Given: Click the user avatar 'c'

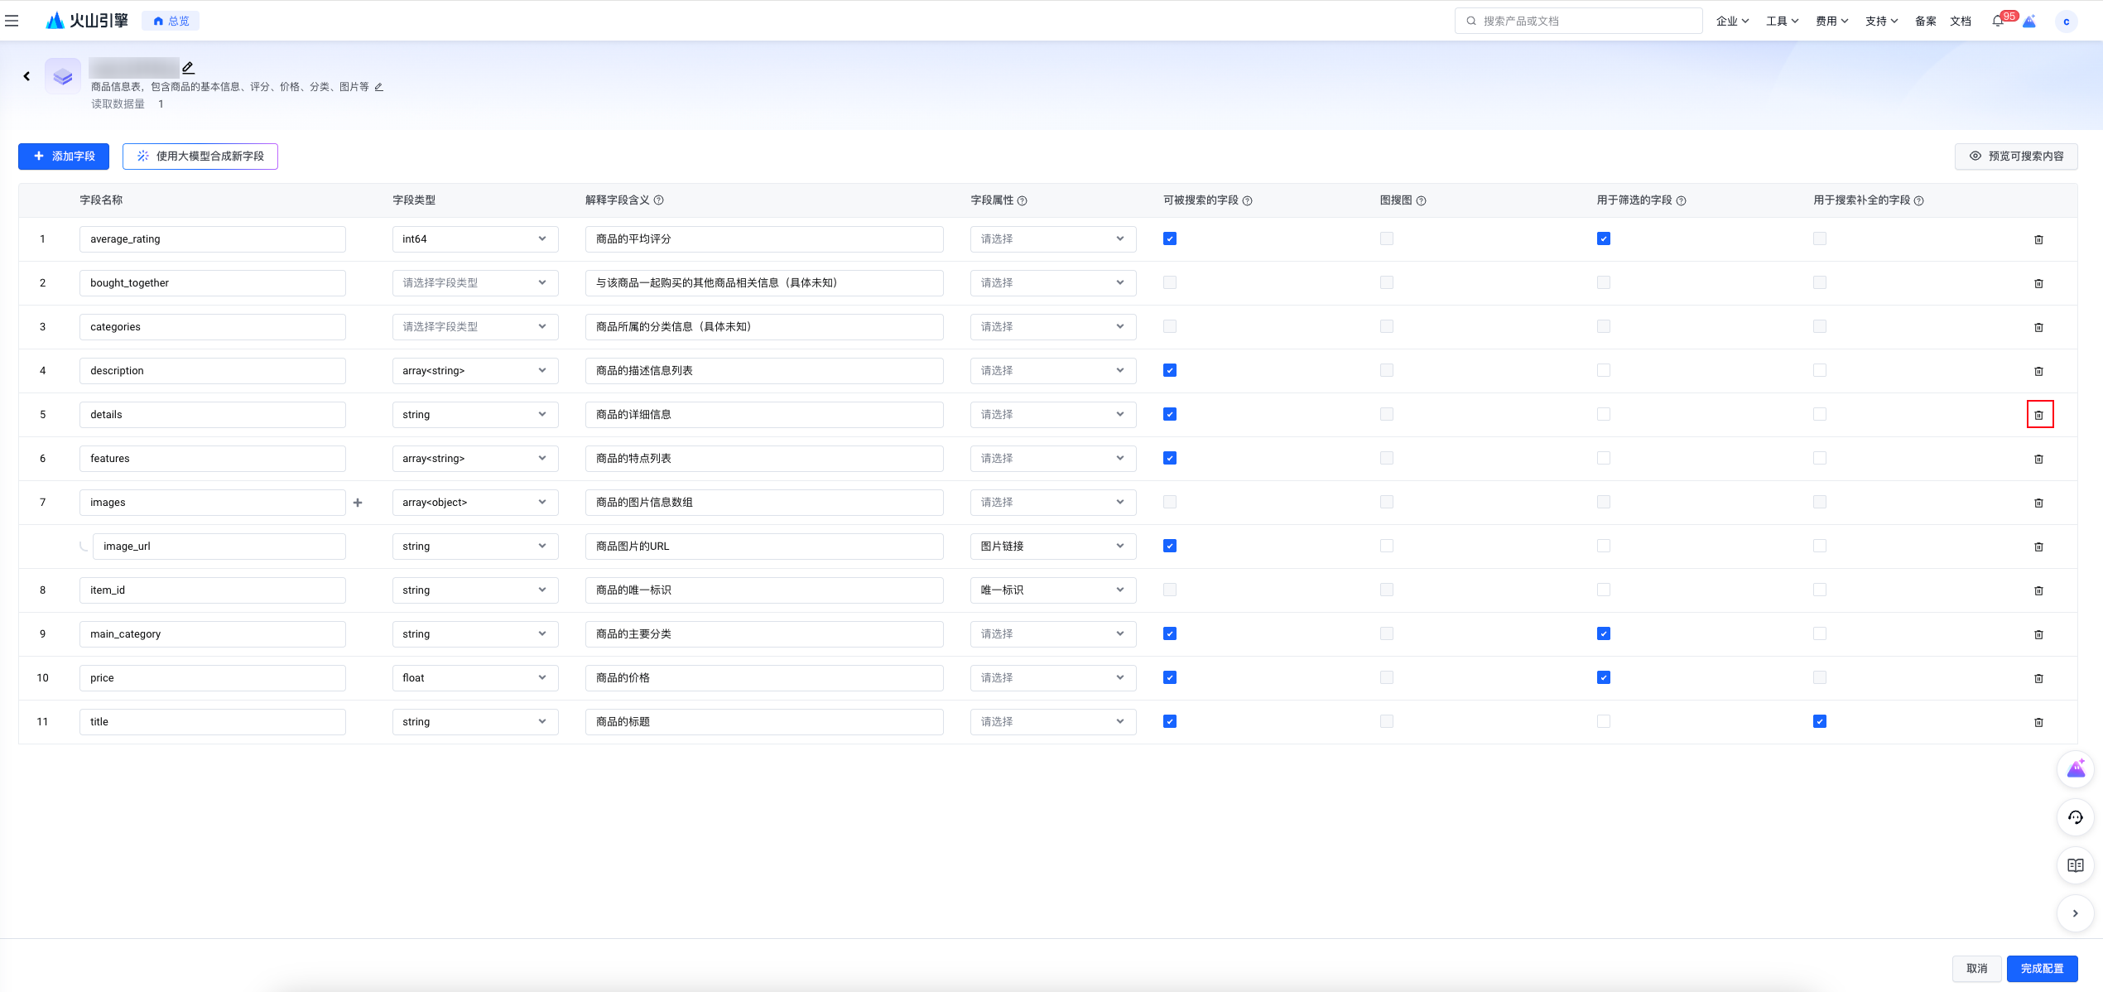Looking at the screenshot, I should click(x=2067, y=22).
